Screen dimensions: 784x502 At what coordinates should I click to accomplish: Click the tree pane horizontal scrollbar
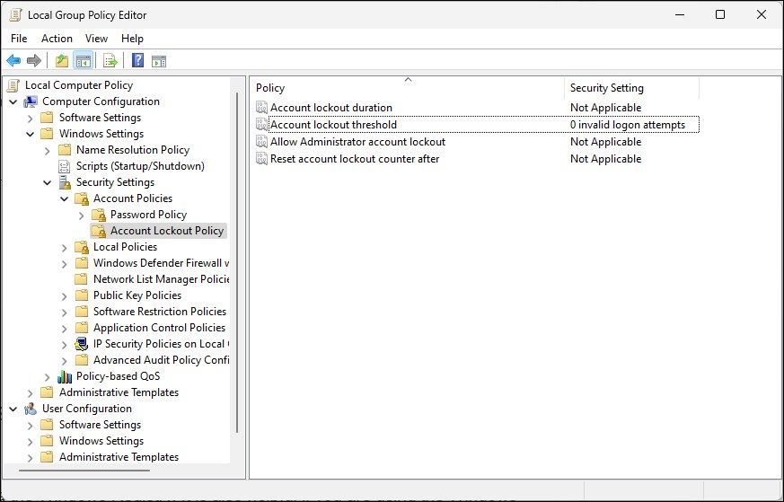pos(84,471)
